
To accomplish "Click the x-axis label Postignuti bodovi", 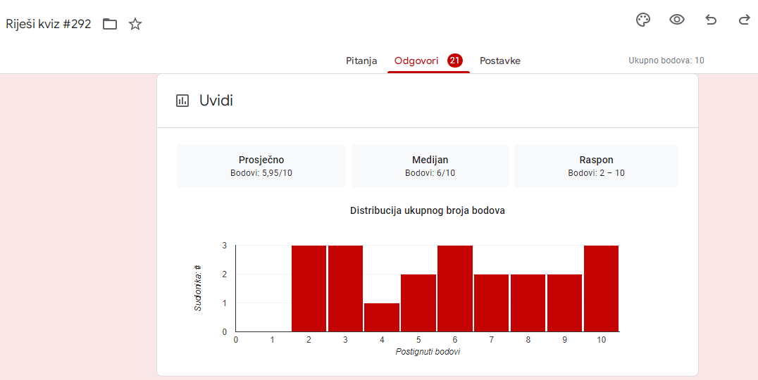I will pyautogui.click(x=428, y=352).
